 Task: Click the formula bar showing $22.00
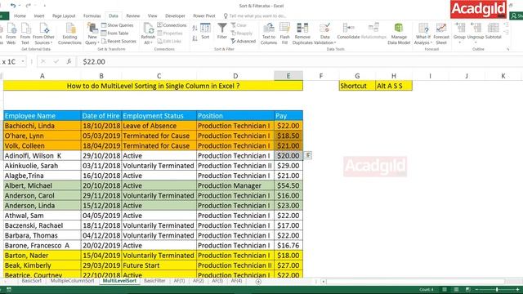[x=298, y=62]
